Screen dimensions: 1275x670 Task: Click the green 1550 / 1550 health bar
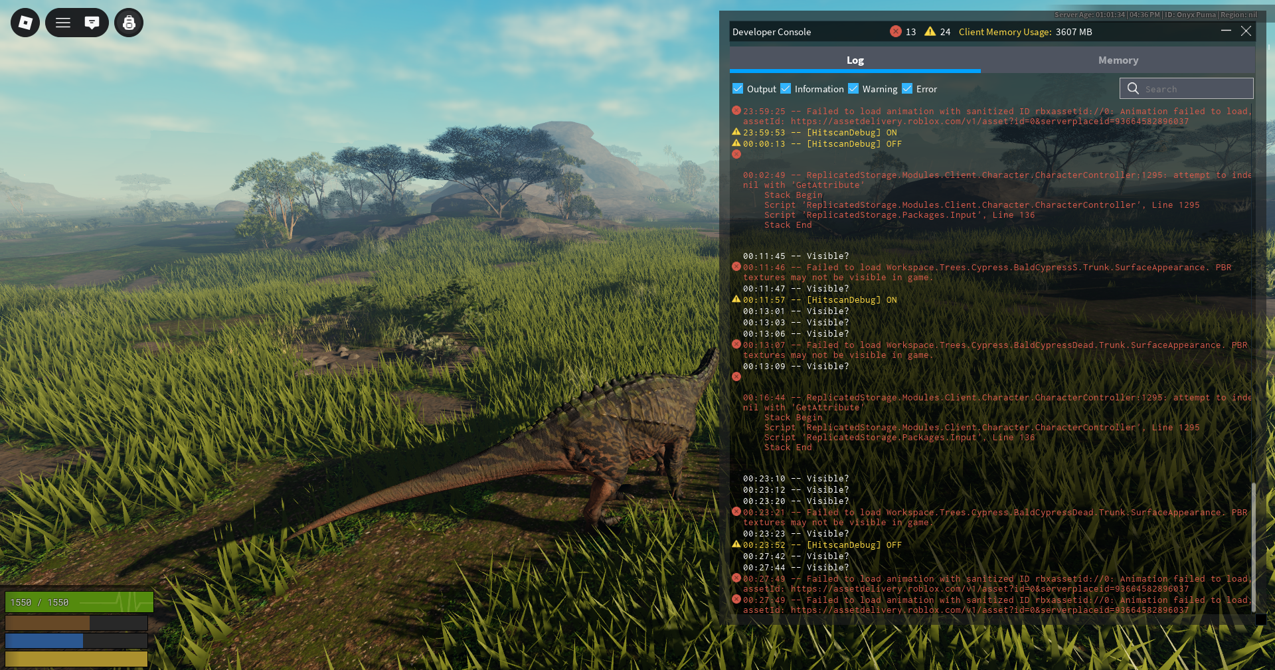(x=79, y=602)
